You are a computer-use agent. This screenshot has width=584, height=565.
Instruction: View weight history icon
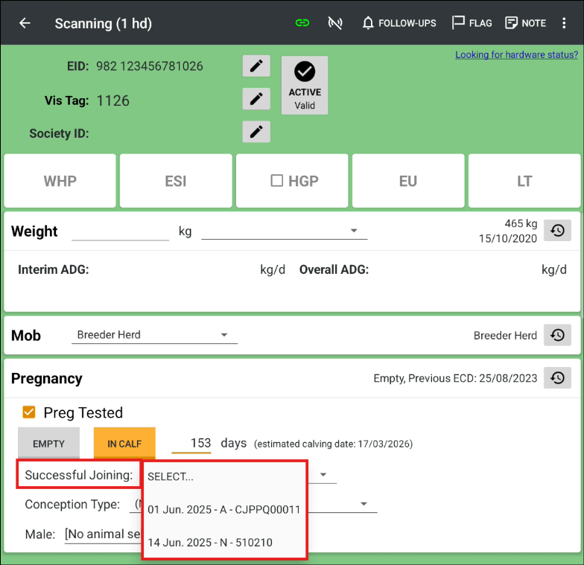(x=557, y=231)
